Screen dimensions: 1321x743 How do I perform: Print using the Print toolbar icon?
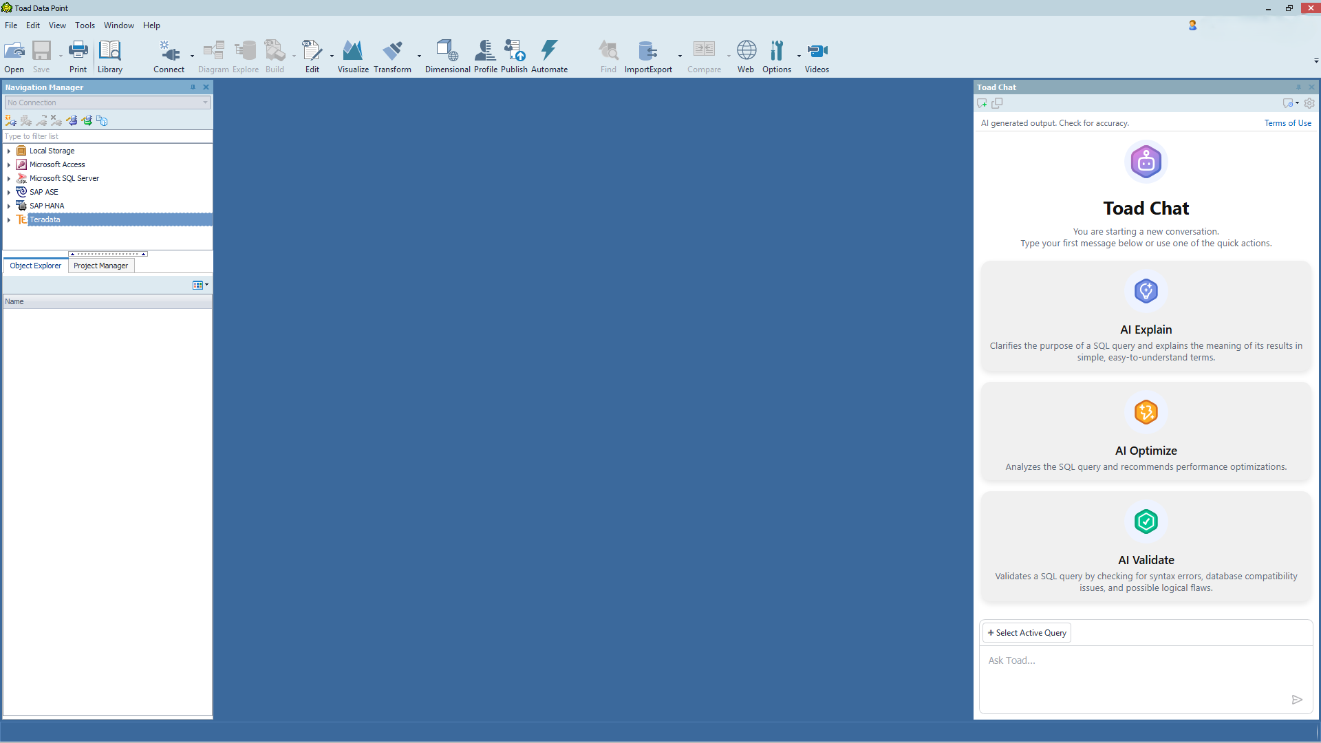pyautogui.click(x=78, y=56)
